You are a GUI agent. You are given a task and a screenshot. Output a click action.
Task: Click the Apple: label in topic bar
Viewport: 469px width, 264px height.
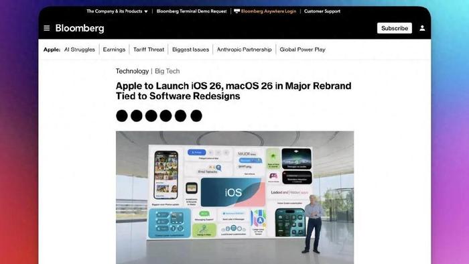coord(52,50)
